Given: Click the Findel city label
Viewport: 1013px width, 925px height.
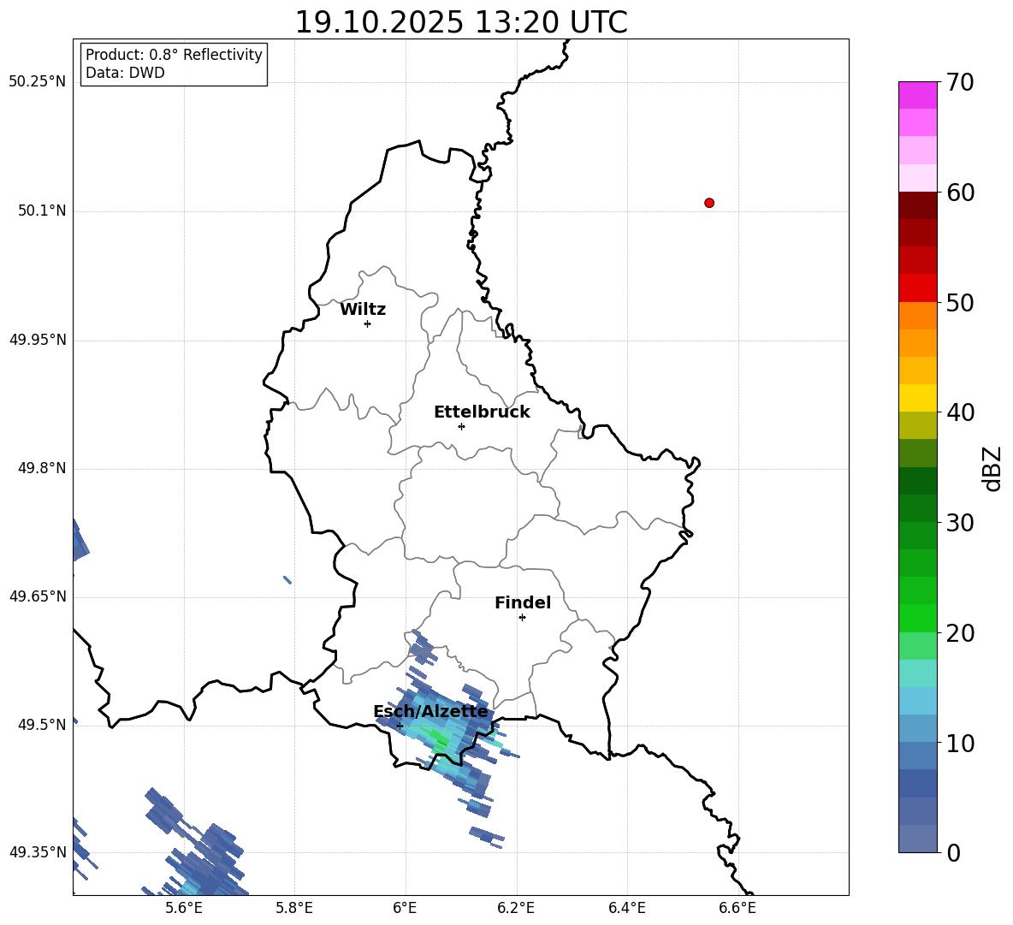Looking at the screenshot, I should click(523, 602).
